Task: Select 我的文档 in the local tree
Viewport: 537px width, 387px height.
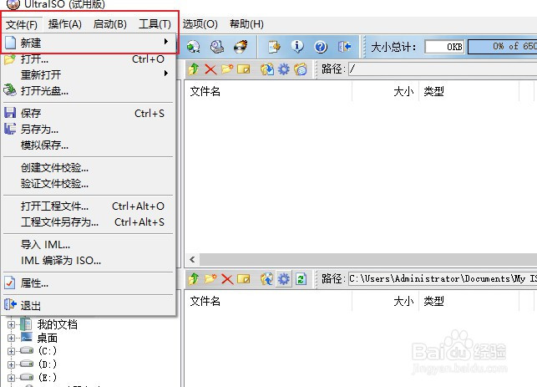Action: point(57,324)
